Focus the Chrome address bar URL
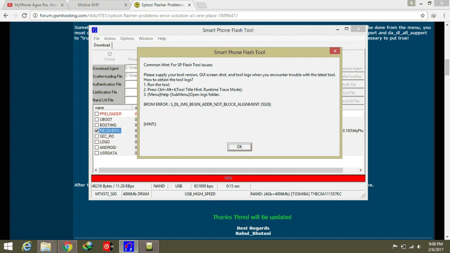 [139, 16]
